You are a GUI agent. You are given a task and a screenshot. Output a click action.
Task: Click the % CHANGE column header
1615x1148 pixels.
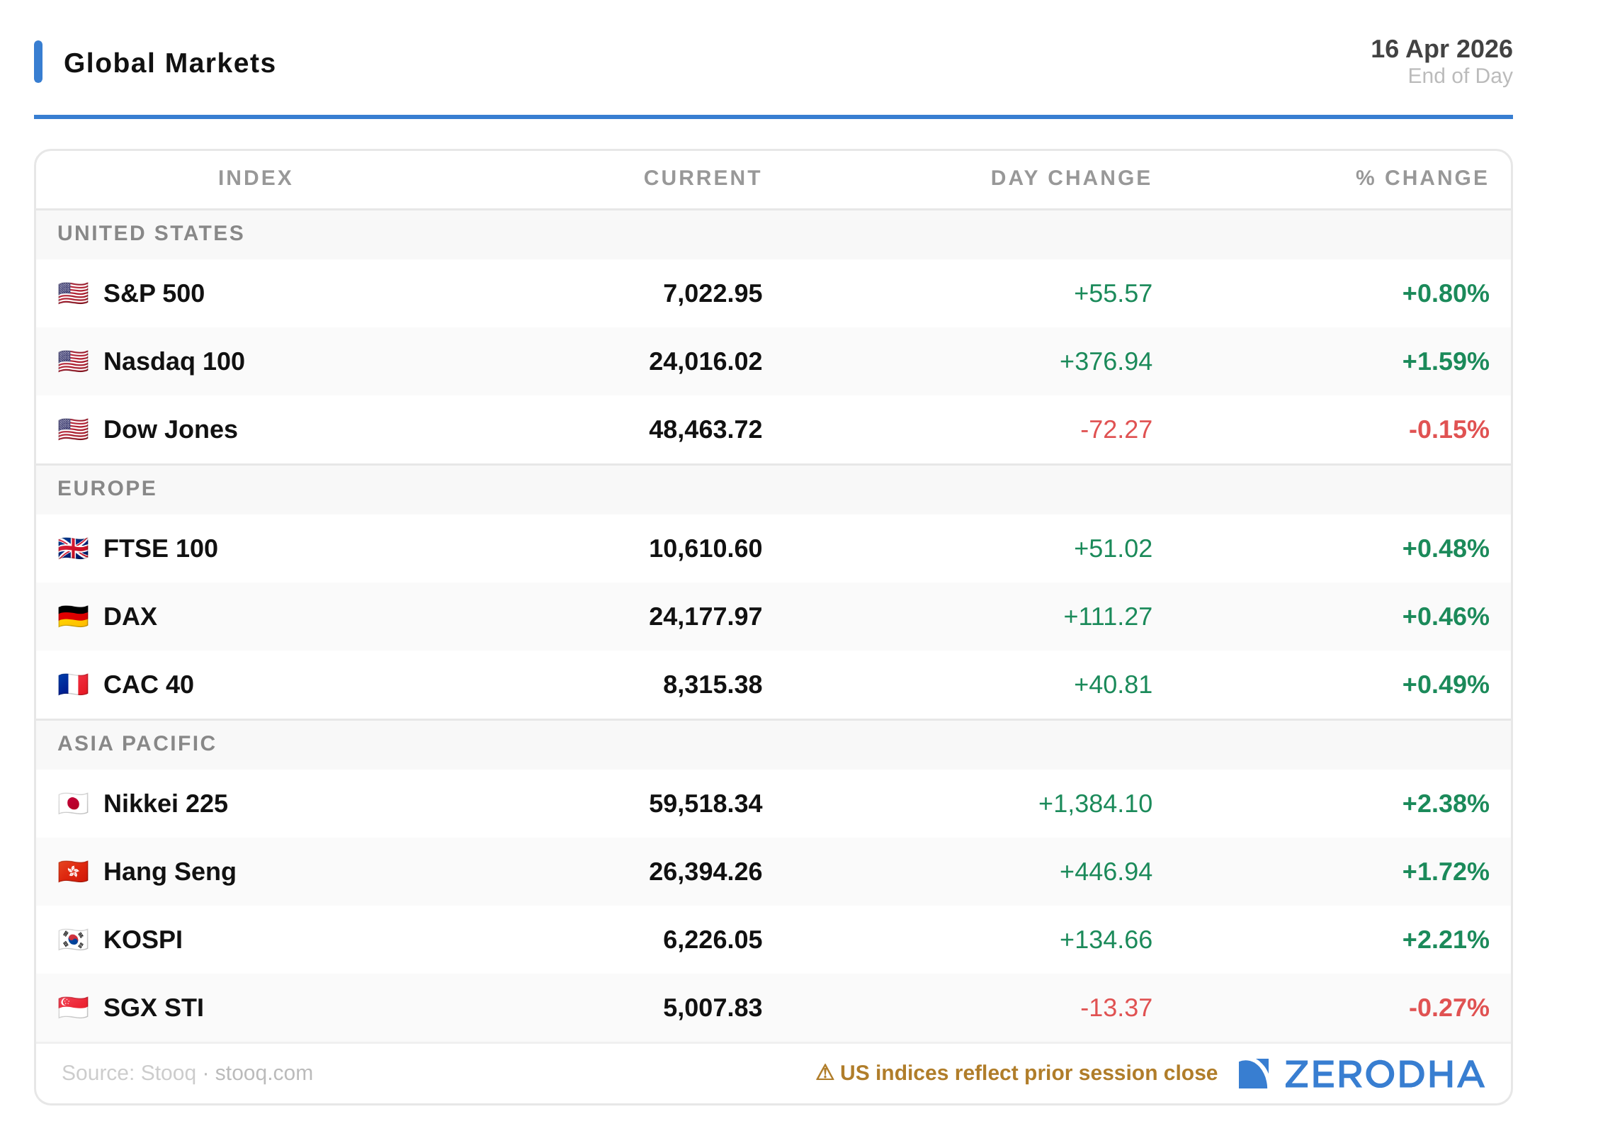click(x=1422, y=178)
